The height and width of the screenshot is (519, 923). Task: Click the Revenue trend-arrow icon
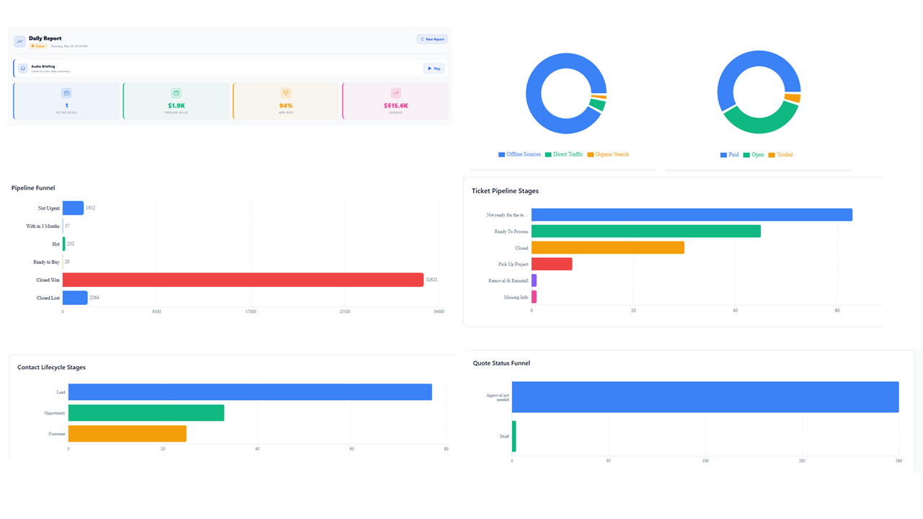click(396, 92)
